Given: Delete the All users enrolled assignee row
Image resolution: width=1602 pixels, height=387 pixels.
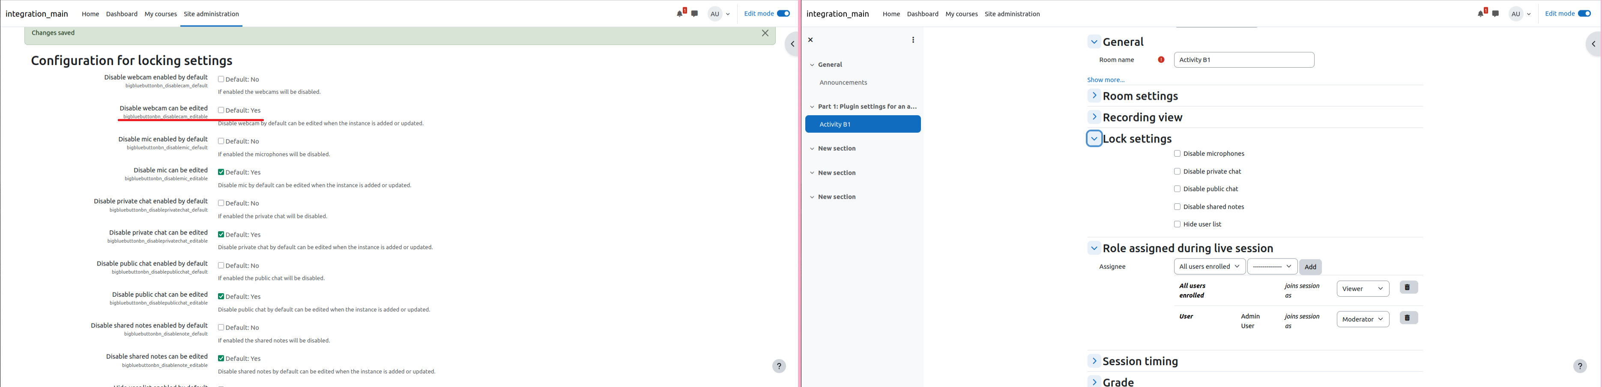Looking at the screenshot, I should pos(1408,288).
